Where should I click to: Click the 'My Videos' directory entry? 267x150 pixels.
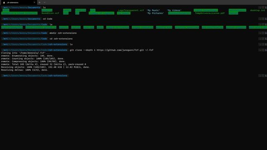[174, 10]
